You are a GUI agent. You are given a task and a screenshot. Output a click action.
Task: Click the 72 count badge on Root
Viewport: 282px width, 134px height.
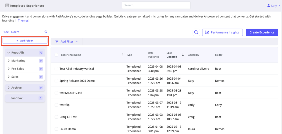(x=41, y=53)
